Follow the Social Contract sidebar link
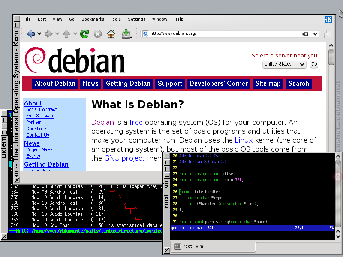Viewport: 343px width, 257px height. [41, 110]
